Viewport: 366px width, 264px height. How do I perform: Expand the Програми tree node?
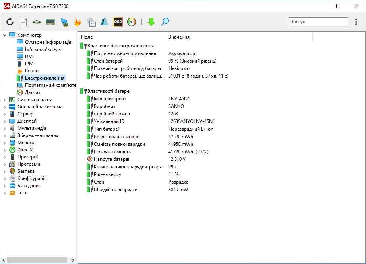coord(4,164)
